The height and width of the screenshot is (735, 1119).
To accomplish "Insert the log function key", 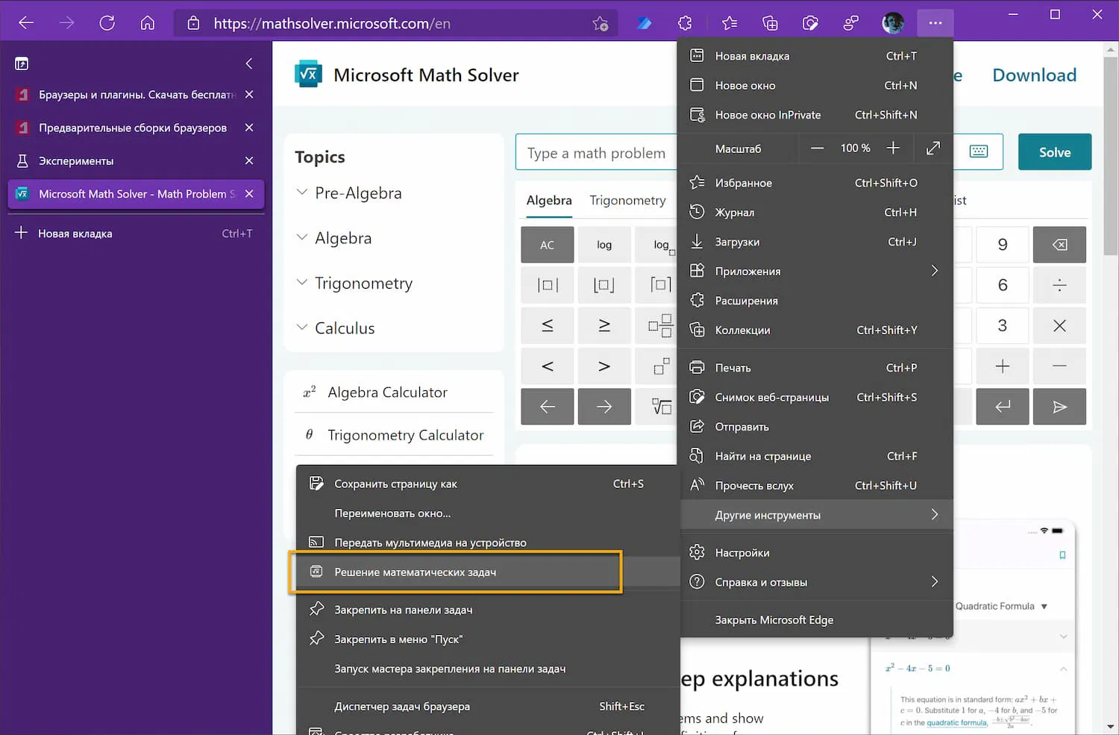I will click(x=604, y=245).
